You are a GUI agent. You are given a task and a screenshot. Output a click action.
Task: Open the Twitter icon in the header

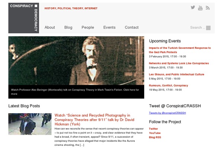[193, 7]
